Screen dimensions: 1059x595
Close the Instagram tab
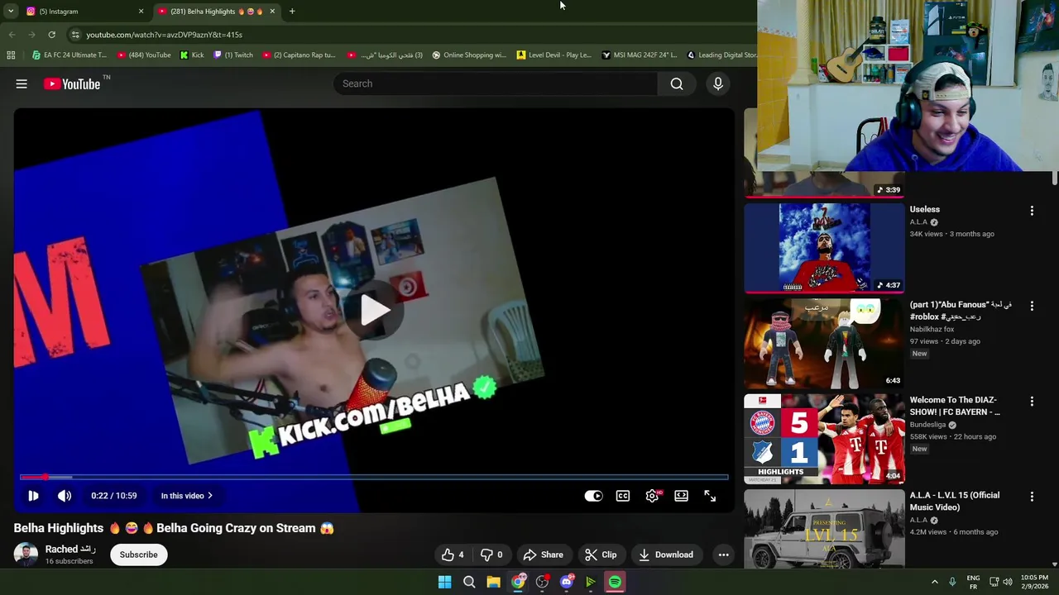141,12
